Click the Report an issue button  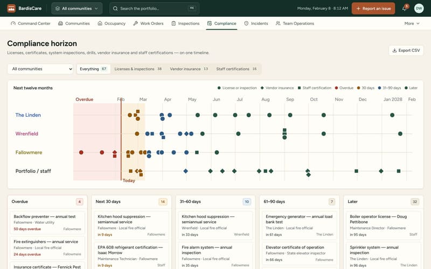(373, 9)
